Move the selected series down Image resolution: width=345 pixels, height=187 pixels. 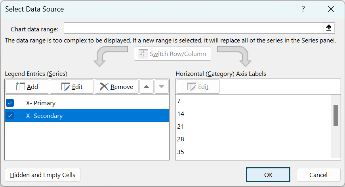pyautogui.click(x=162, y=87)
